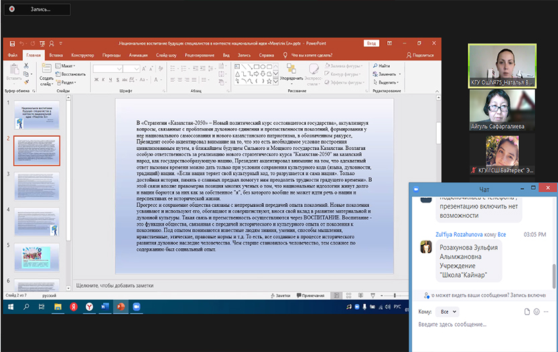Click Создать слайд (New Slide) icon
The width and height of the screenshot is (558, 352).
[x=46, y=74]
